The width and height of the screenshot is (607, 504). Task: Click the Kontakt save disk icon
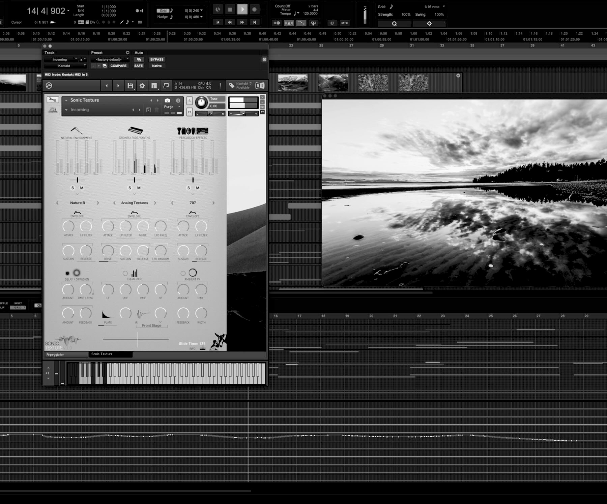[x=130, y=86]
